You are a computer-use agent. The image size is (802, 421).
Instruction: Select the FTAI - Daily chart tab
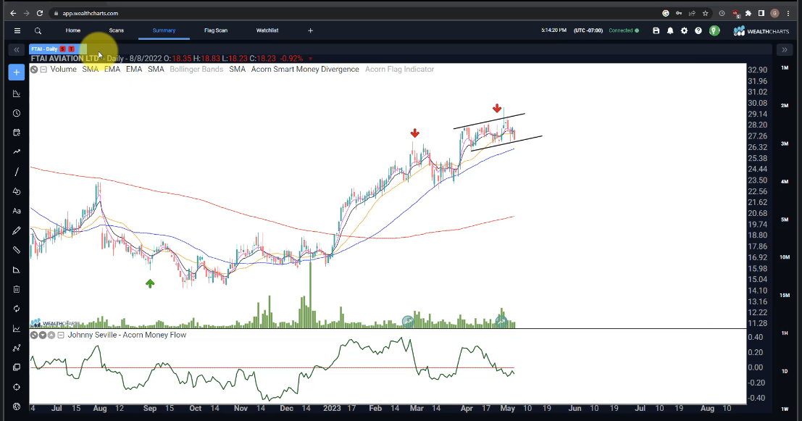coord(44,49)
